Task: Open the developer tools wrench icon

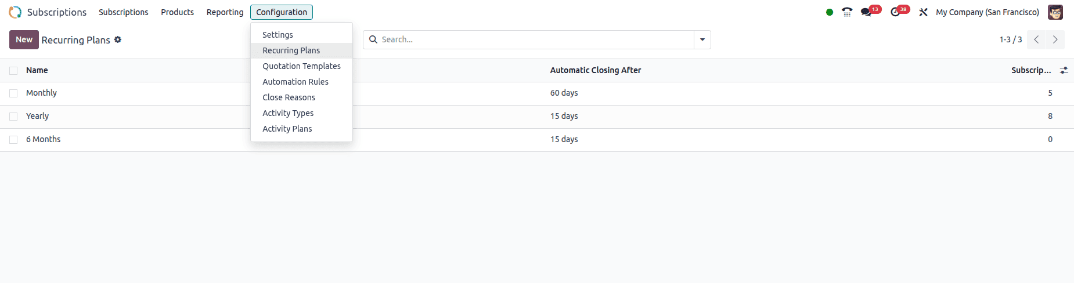Action: 923,12
